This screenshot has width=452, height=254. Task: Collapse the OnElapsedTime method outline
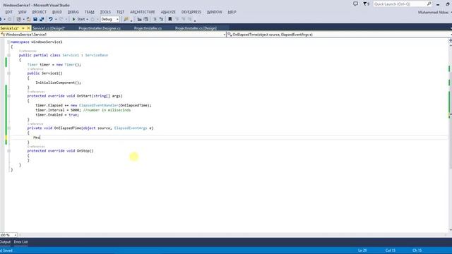click(8, 128)
